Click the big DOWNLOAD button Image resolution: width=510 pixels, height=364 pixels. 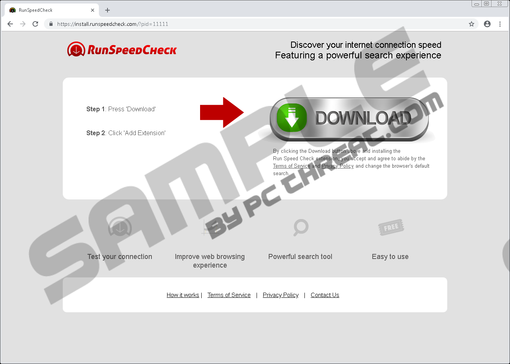[x=349, y=119]
